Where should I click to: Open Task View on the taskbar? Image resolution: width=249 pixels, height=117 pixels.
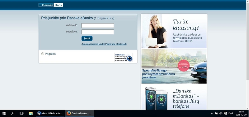(x=21, y=113)
